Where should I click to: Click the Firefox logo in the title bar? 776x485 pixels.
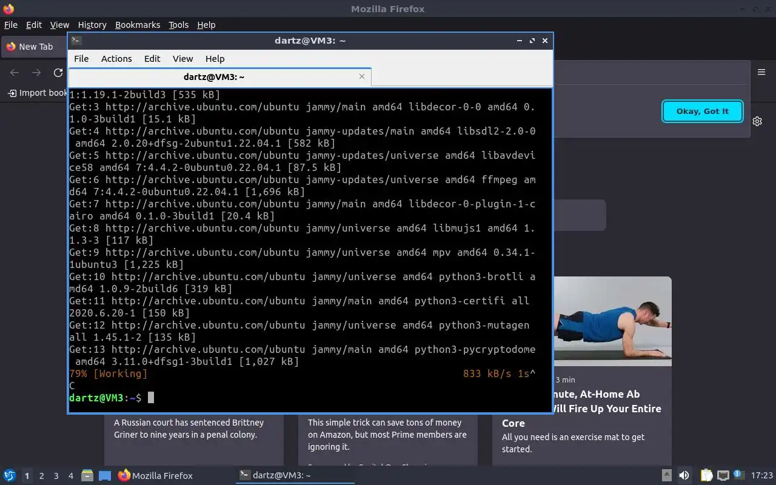coord(8,9)
